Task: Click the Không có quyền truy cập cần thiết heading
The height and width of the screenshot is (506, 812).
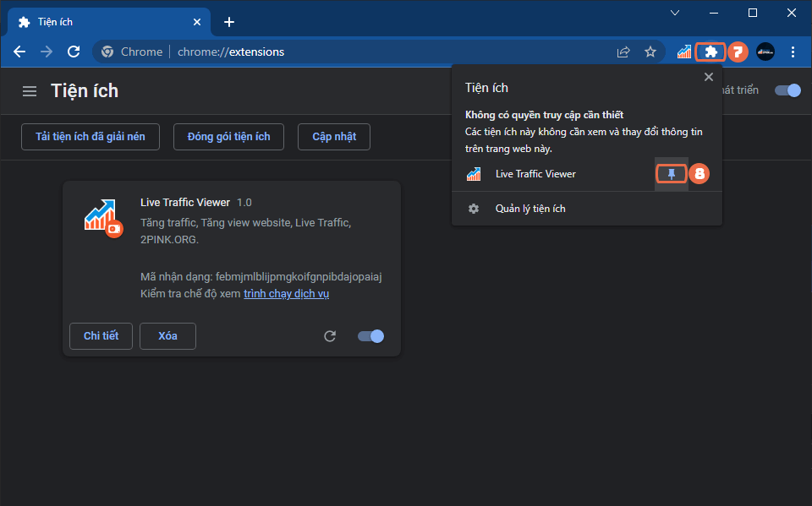Action: click(x=544, y=115)
